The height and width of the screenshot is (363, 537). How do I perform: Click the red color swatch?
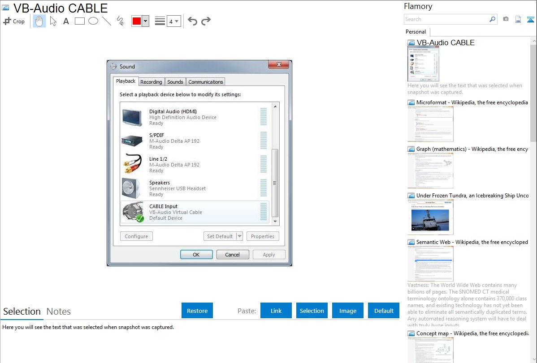(x=137, y=21)
